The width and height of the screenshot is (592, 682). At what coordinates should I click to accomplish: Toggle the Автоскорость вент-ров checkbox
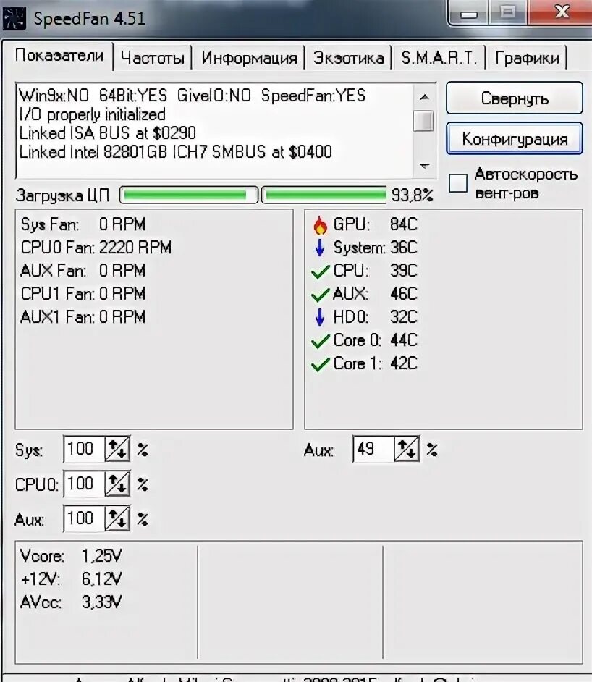click(457, 182)
